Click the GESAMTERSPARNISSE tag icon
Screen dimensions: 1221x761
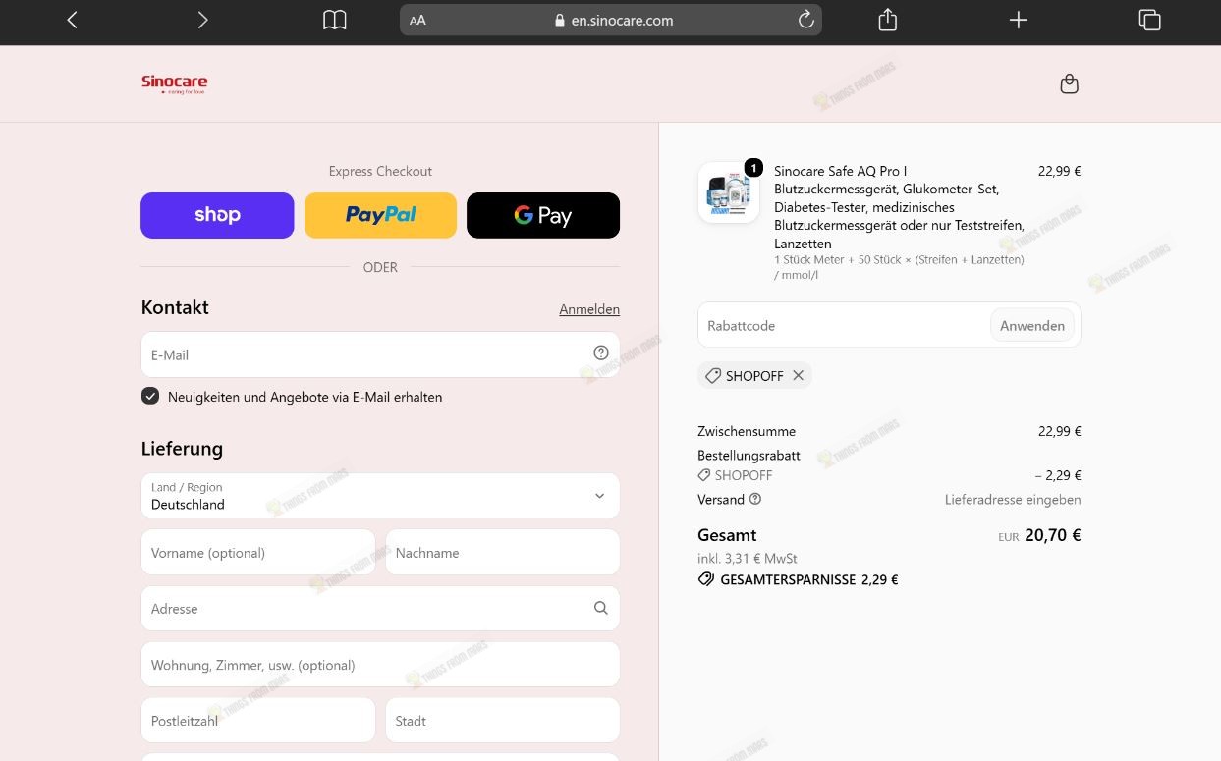point(706,579)
